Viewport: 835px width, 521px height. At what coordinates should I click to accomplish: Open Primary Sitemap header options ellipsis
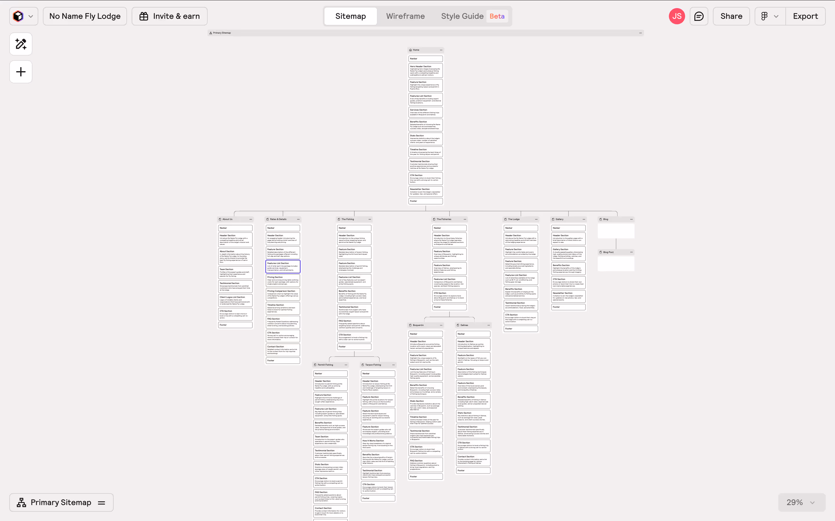(640, 33)
